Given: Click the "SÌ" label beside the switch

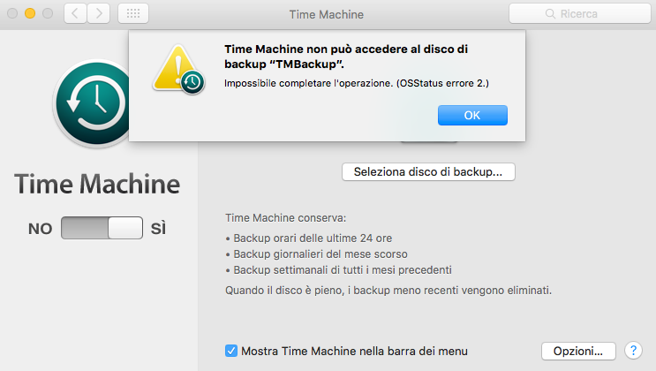Looking at the screenshot, I should point(158,229).
